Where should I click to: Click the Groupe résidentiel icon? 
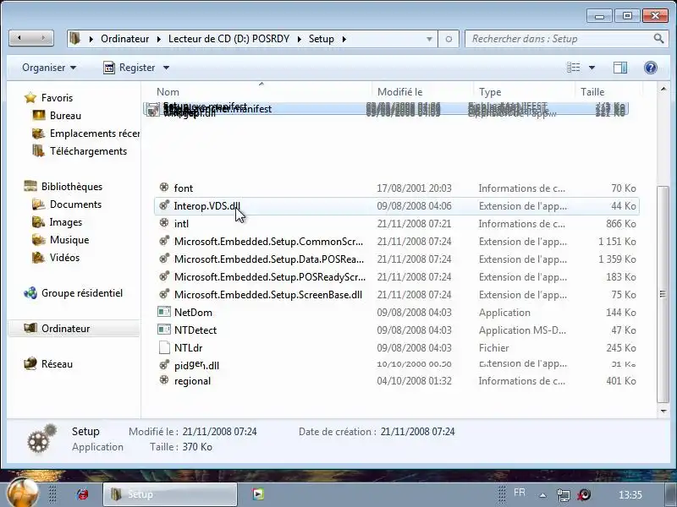click(30, 293)
